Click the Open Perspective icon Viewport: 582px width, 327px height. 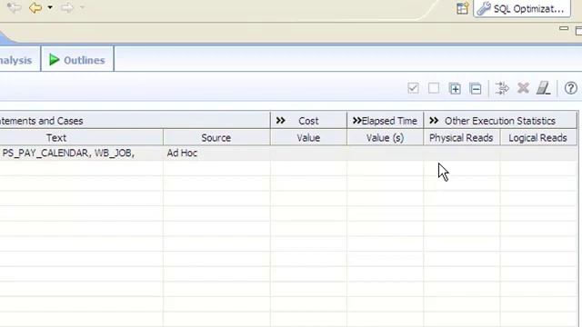462,8
